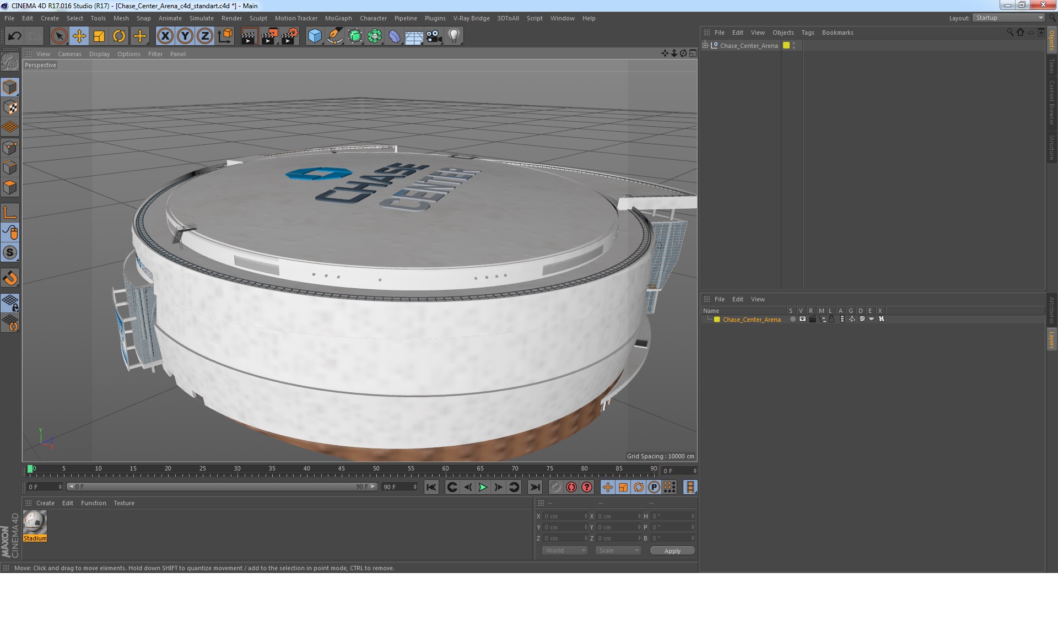
Task: Click the Undo arrow icon
Action: tap(14, 36)
